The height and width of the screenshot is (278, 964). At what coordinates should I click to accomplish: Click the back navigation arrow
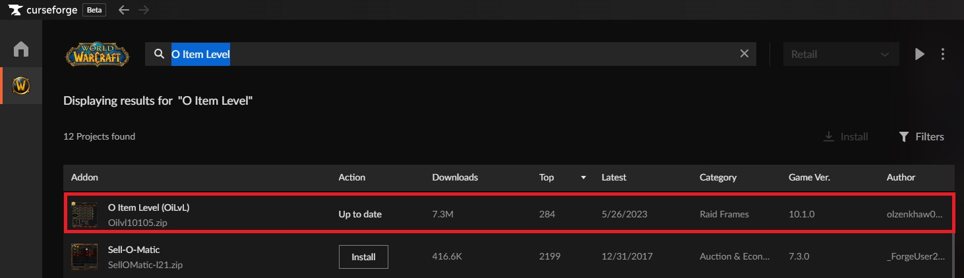(124, 10)
